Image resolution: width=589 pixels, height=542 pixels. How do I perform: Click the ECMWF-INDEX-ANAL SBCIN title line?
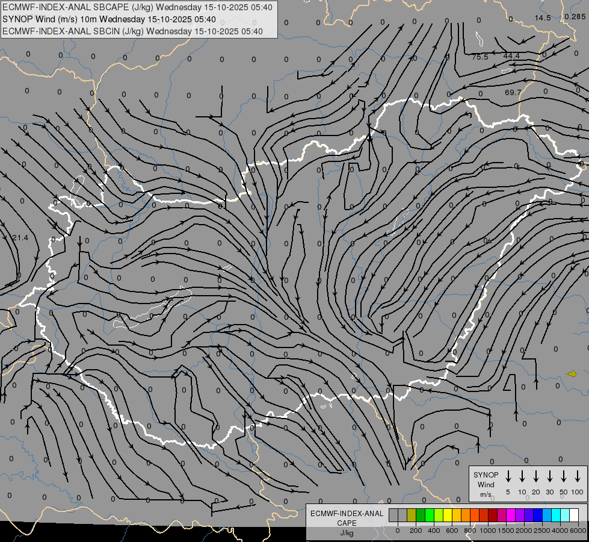(x=132, y=31)
